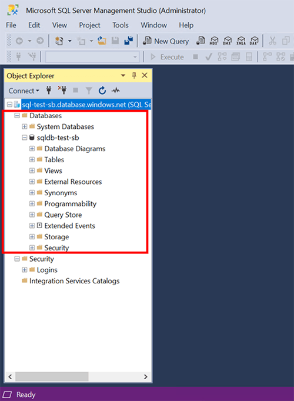Click the Cancel Executing Query stop icon
Viewport: 294px width, 401px height.
pos(196,56)
